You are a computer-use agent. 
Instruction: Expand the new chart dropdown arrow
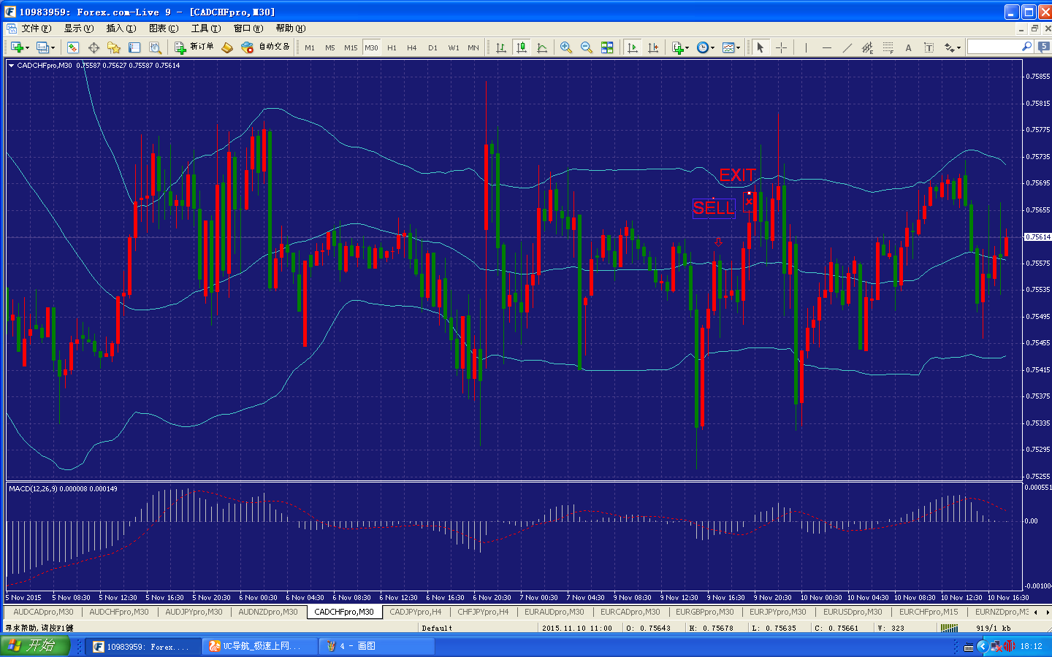[x=28, y=48]
